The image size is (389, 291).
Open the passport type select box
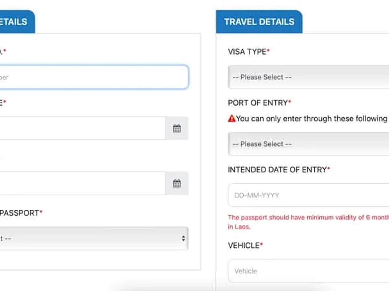[91, 239]
